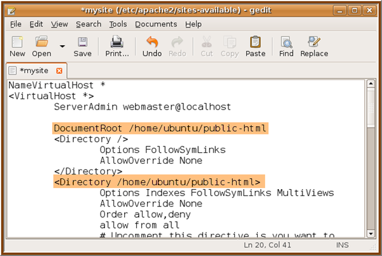
Task: Open the Search menu
Action: point(88,24)
